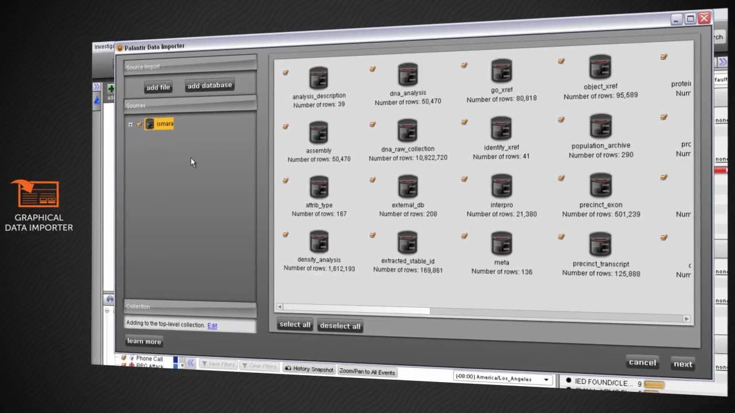Click the Edit link for the collection
Screen dimensions: 735x413
[x=212, y=326]
